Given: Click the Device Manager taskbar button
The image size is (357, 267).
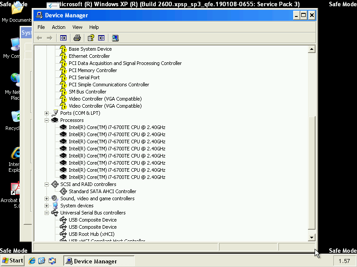Looking at the screenshot, I should 95,261.
